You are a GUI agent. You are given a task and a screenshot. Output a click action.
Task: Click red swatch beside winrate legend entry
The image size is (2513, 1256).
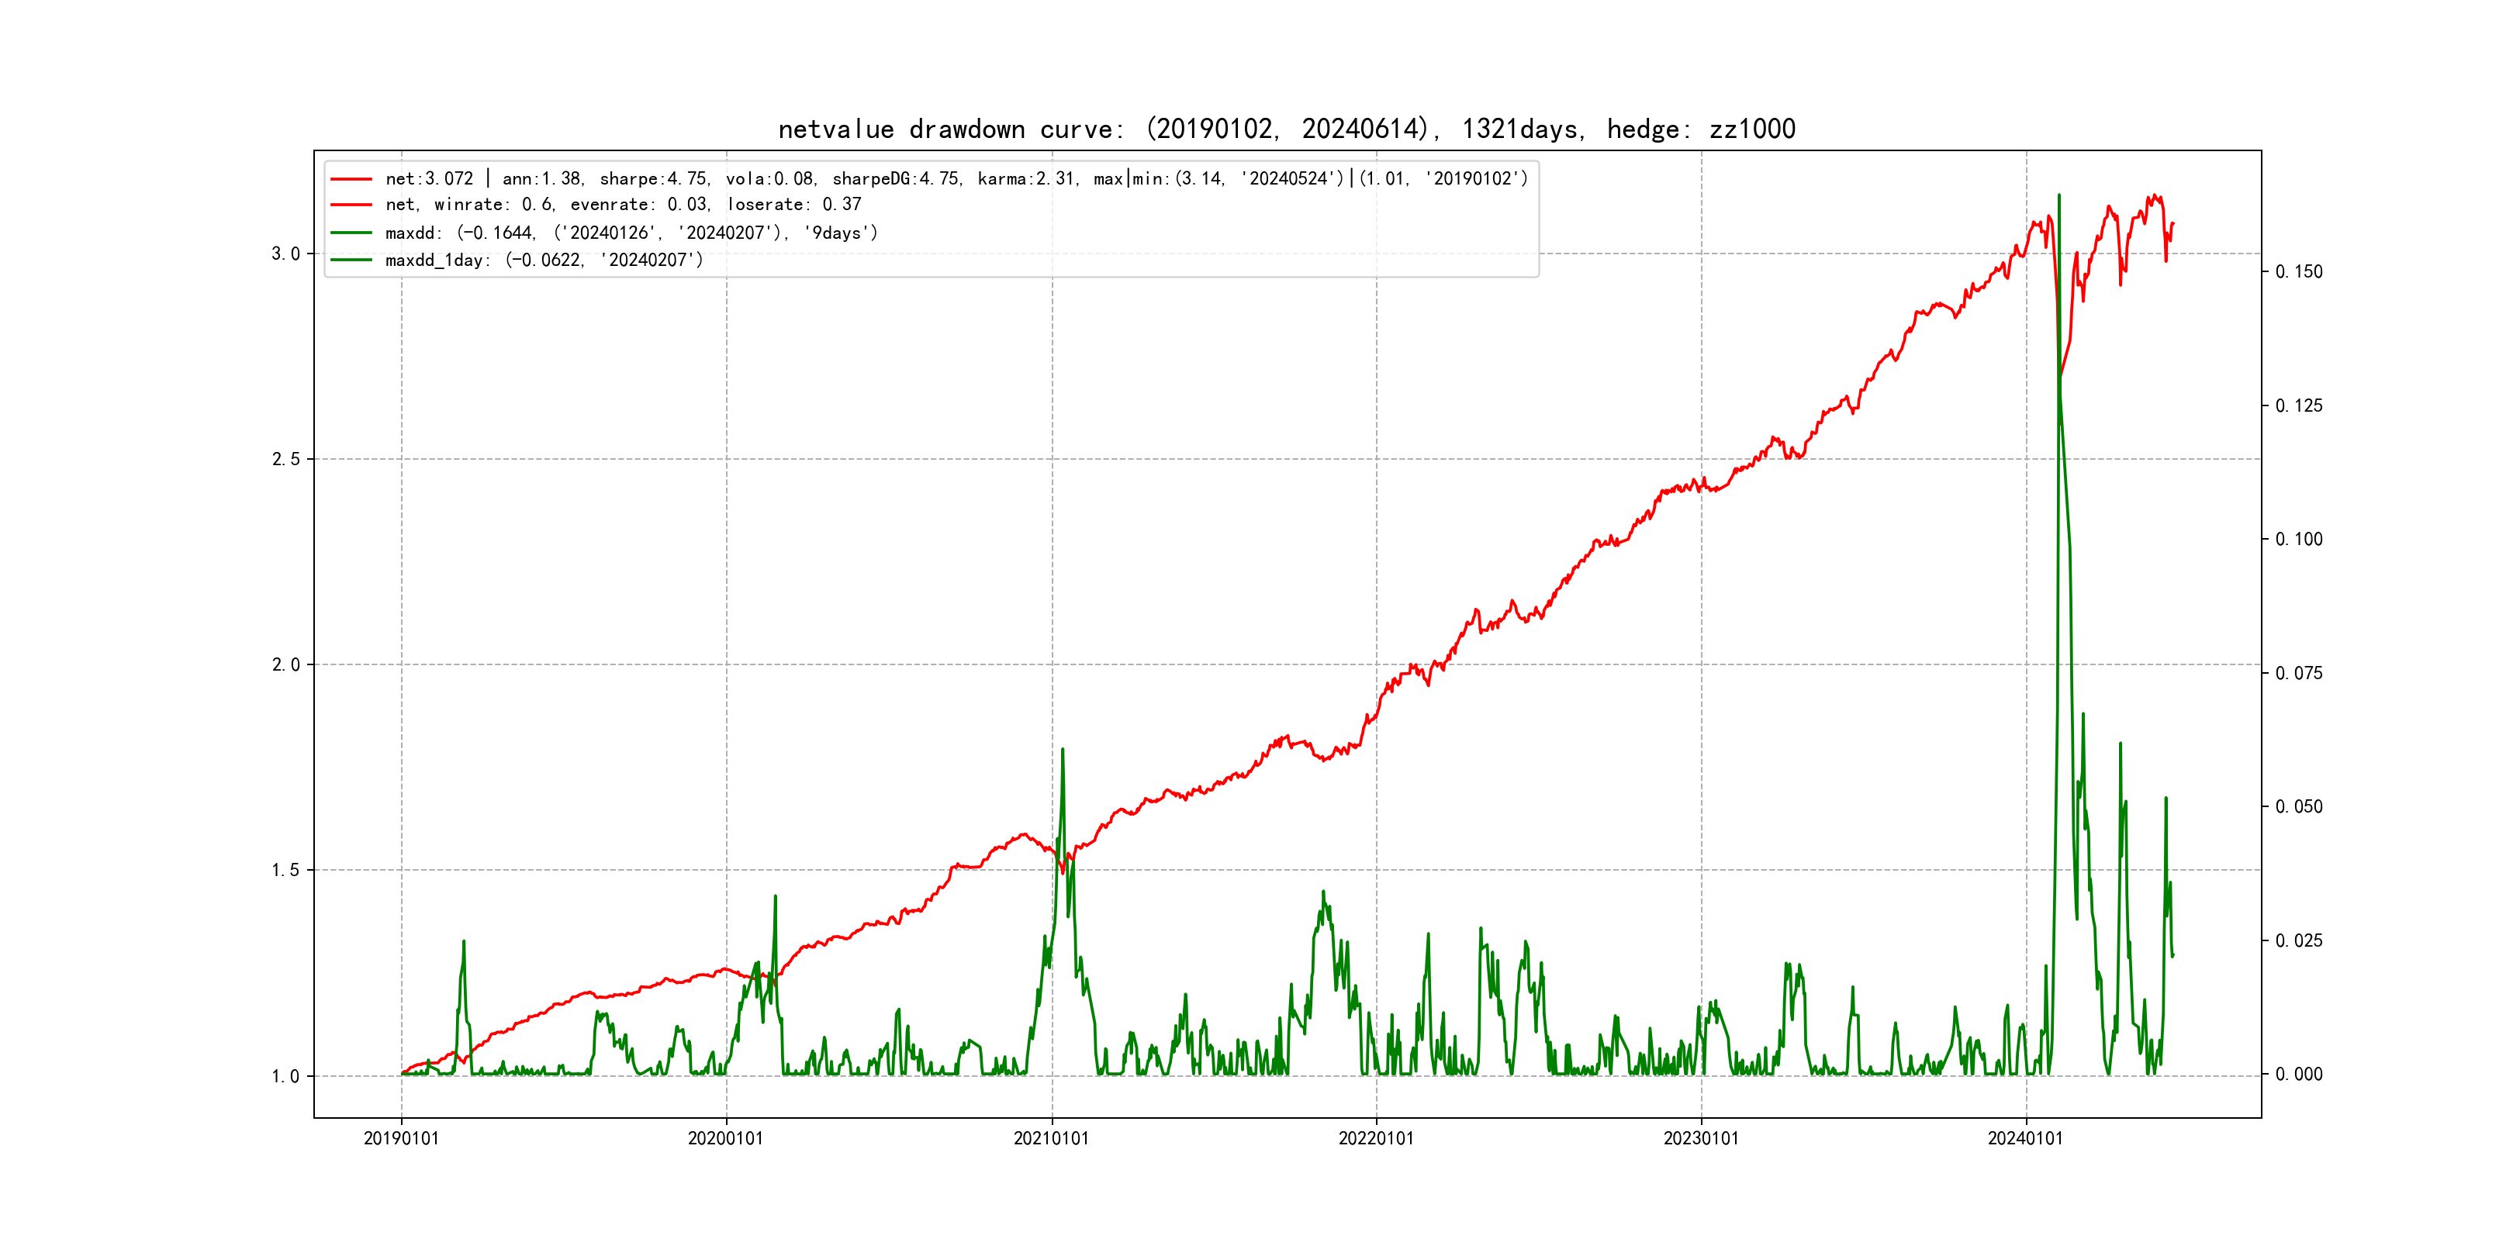(x=351, y=205)
